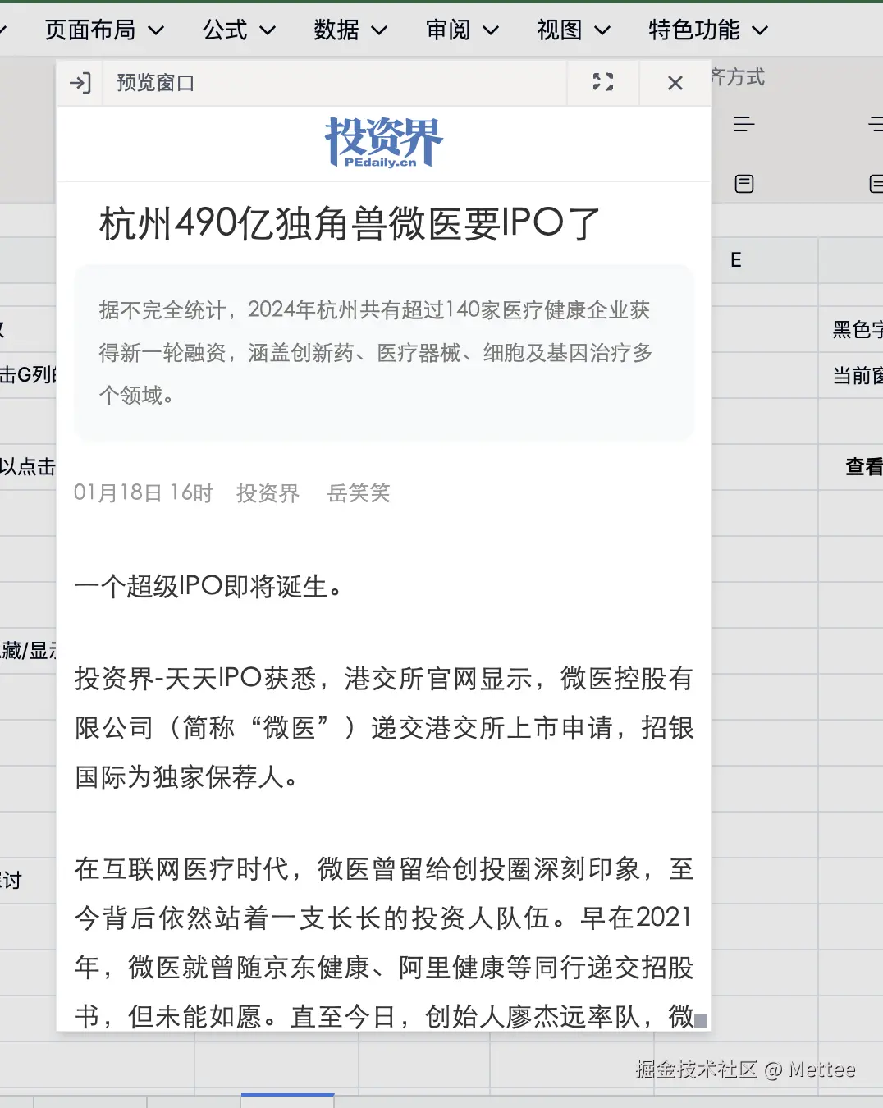The image size is (883, 1108).
Task: Dock the 预览窗口 preview panel
Action: pos(79,82)
